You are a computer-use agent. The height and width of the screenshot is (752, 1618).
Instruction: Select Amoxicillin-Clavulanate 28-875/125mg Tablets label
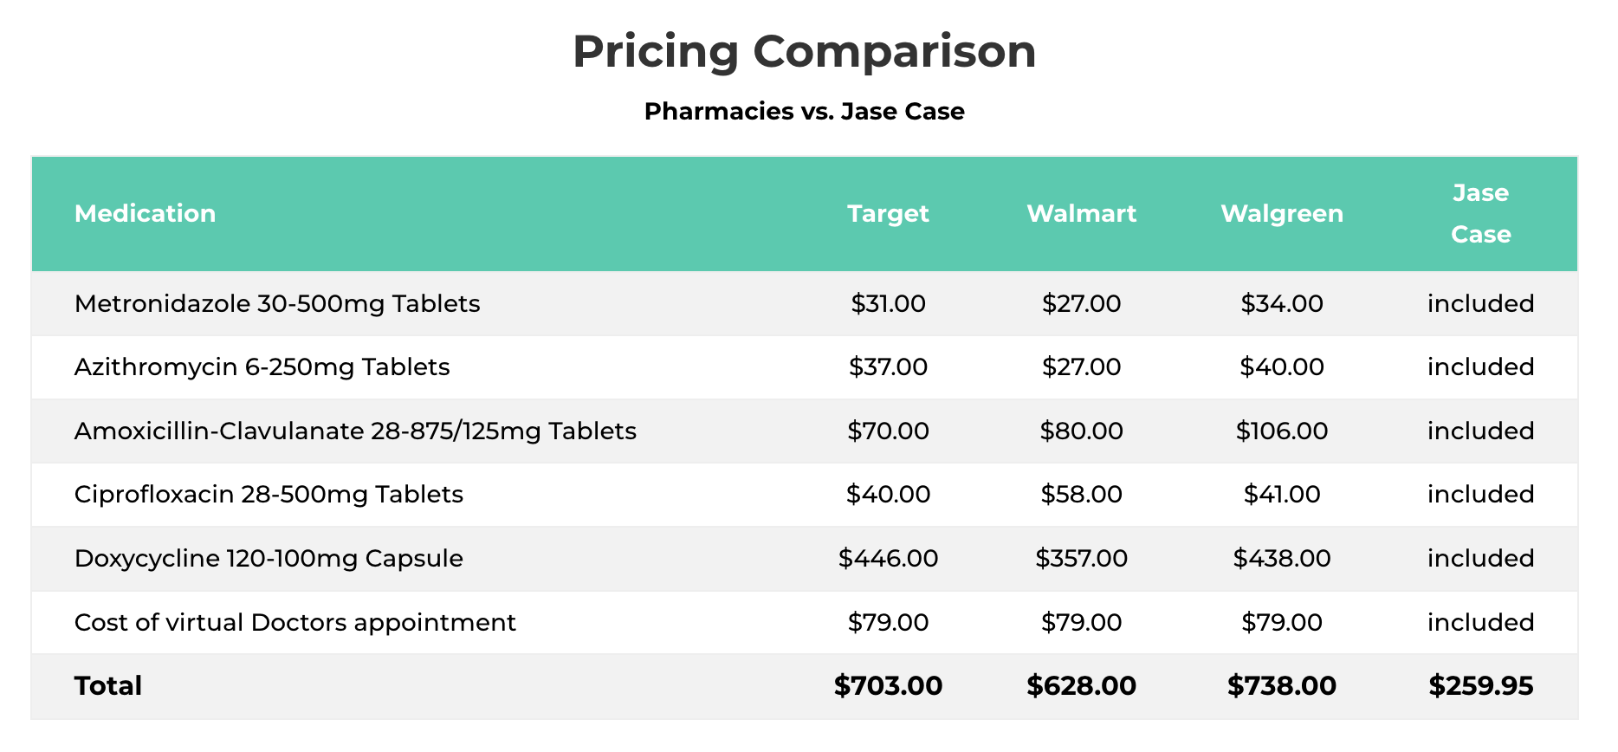tap(355, 431)
